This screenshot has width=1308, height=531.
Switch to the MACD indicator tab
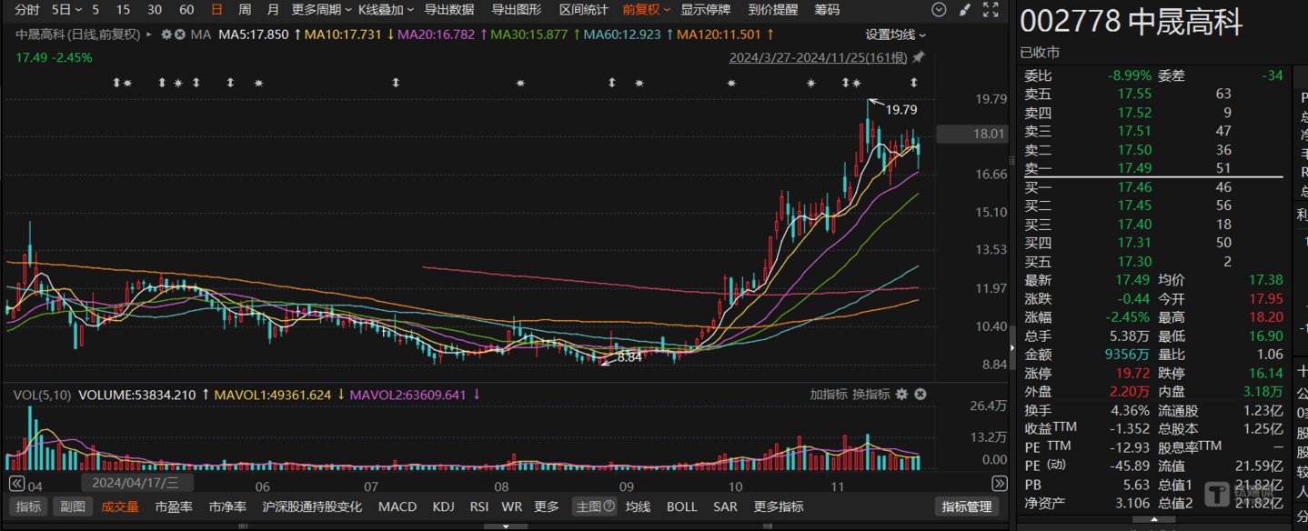click(x=397, y=506)
